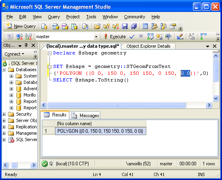Switch to the Messages tab

click(x=85, y=116)
